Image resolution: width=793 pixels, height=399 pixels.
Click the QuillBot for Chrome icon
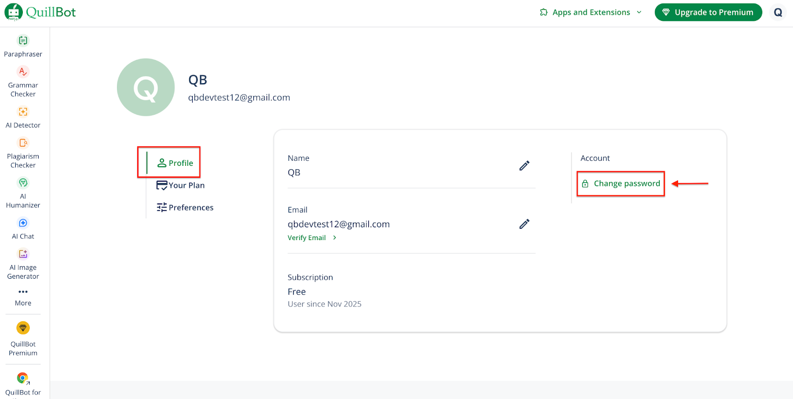pos(23,379)
